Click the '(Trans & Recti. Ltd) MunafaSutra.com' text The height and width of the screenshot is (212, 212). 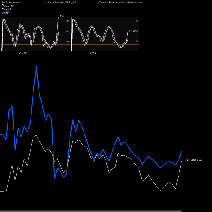[120, 3]
